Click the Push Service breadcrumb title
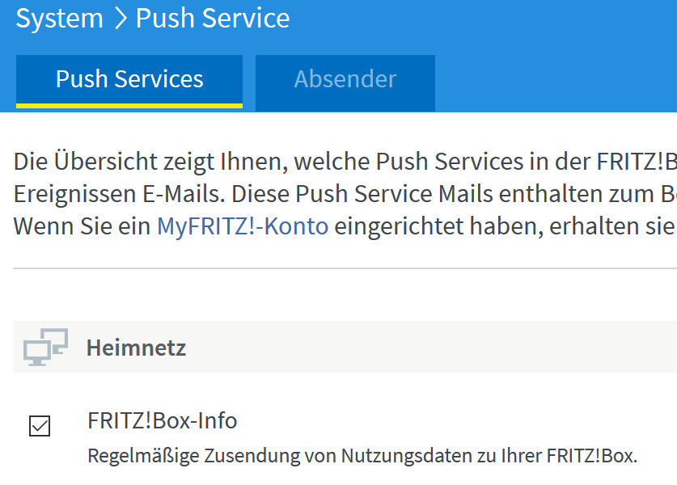This screenshot has height=485, width=677. click(x=213, y=19)
